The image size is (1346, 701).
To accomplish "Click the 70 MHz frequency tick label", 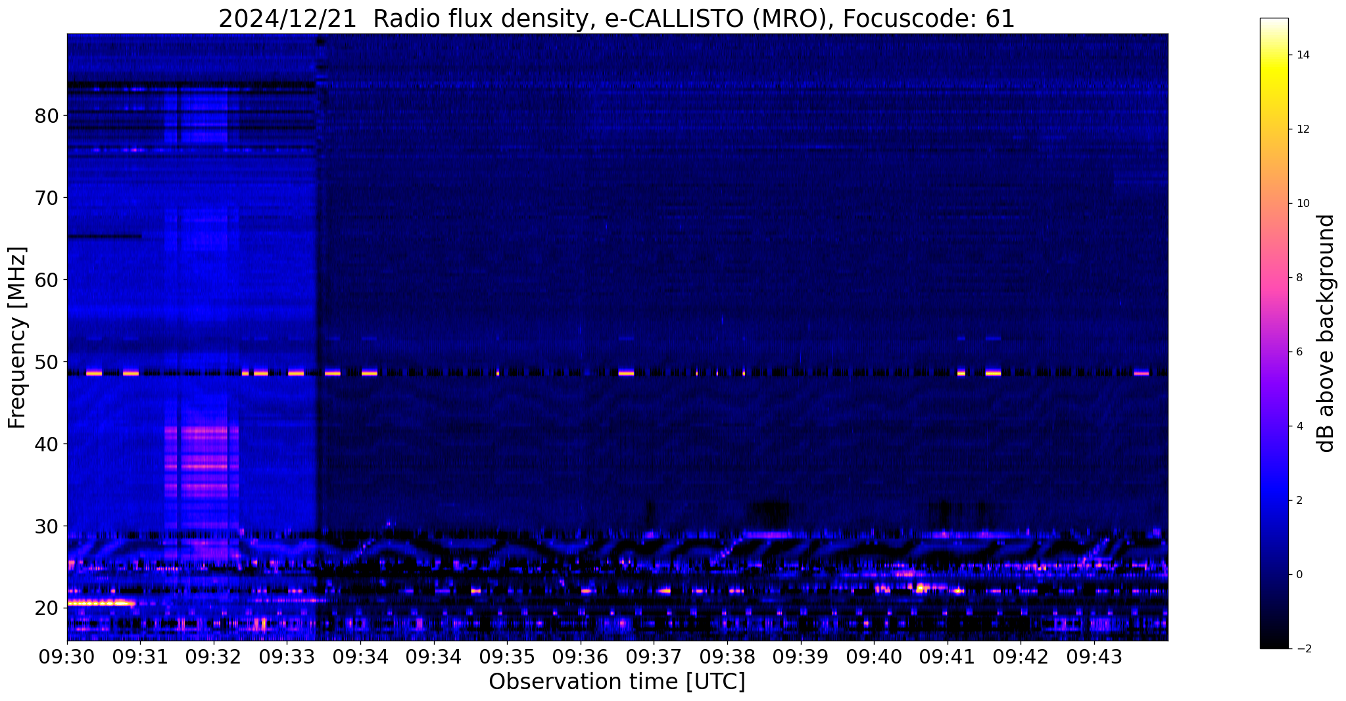I will 47,198.
